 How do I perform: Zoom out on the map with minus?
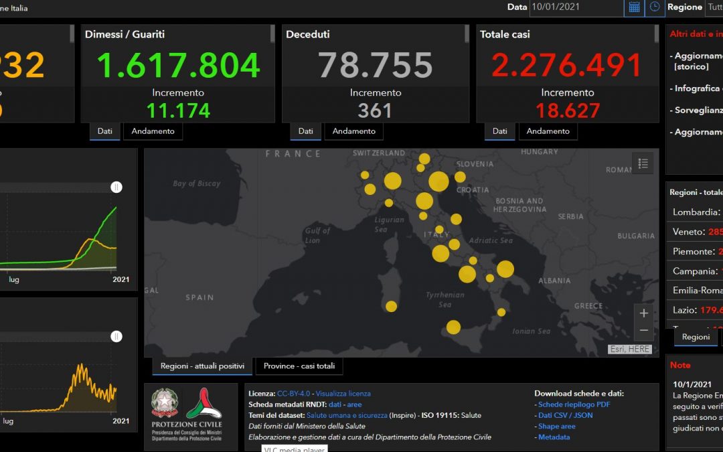[x=644, y=331]
